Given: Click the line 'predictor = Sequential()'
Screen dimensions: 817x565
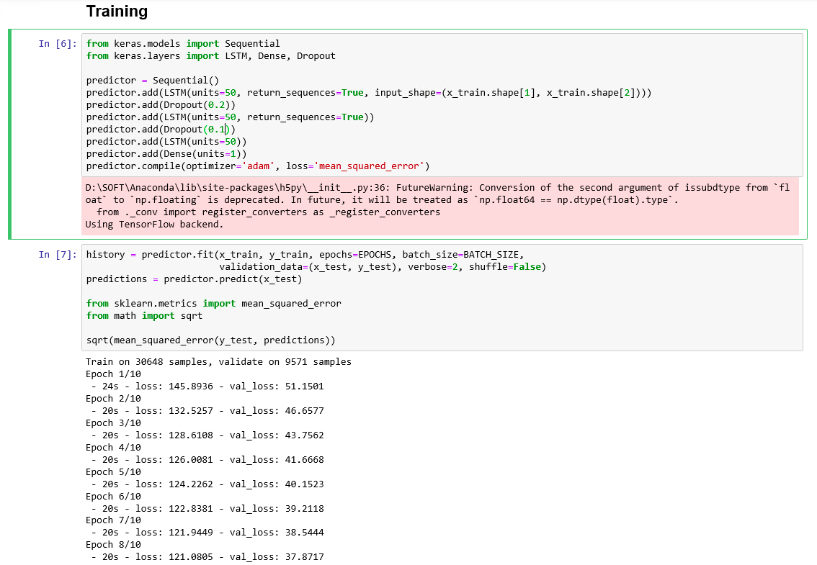Looking at the screenshot, I should (153, 80).
